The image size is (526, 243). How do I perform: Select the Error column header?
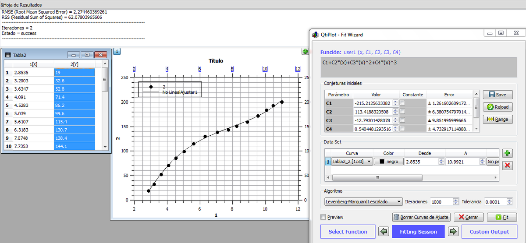click(449, 95)
